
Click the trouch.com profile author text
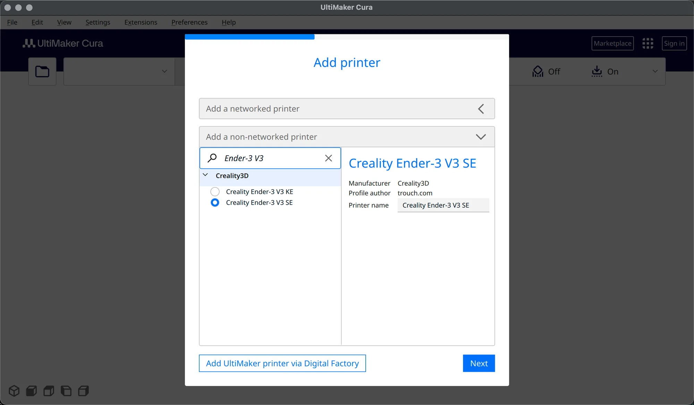(x=415, y=193)
